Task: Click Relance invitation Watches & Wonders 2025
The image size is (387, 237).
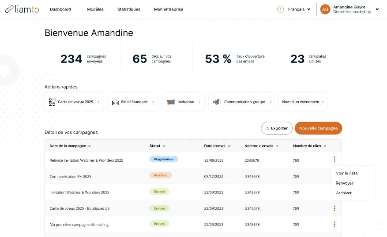Action: (x=86, y=160)
